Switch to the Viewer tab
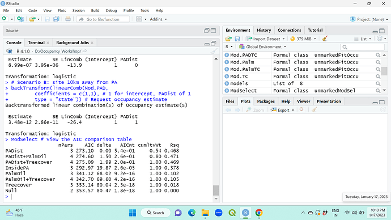The image size is (391, 220). (x=304, y=101)
